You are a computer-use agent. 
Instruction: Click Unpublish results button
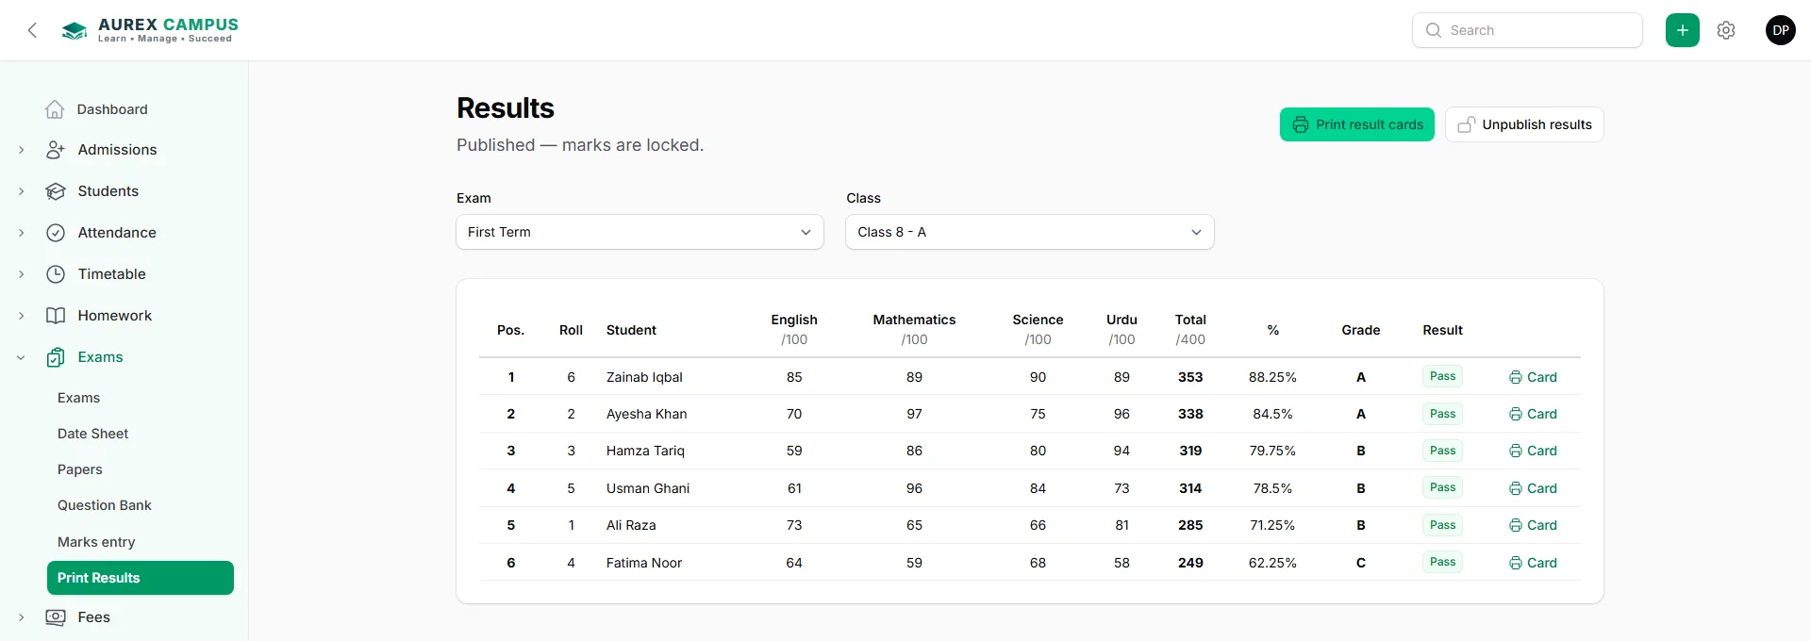1524,124
